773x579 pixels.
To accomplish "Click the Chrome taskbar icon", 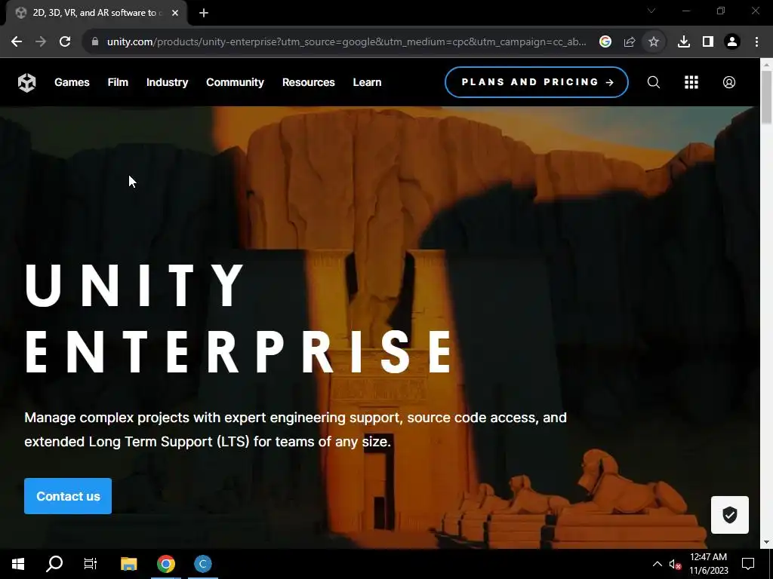I will [x=166, y=564].
